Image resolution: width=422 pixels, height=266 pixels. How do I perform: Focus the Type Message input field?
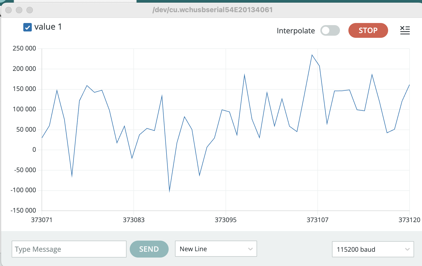(x=69, y=249)
